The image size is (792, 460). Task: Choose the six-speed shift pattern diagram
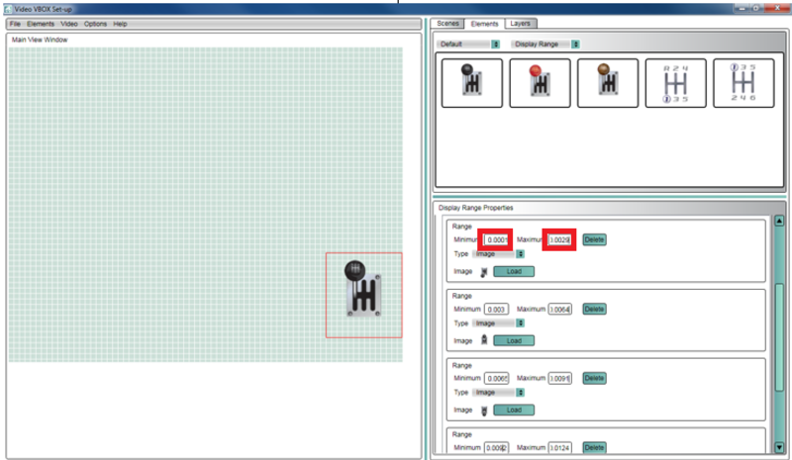(x=742, y=83)
